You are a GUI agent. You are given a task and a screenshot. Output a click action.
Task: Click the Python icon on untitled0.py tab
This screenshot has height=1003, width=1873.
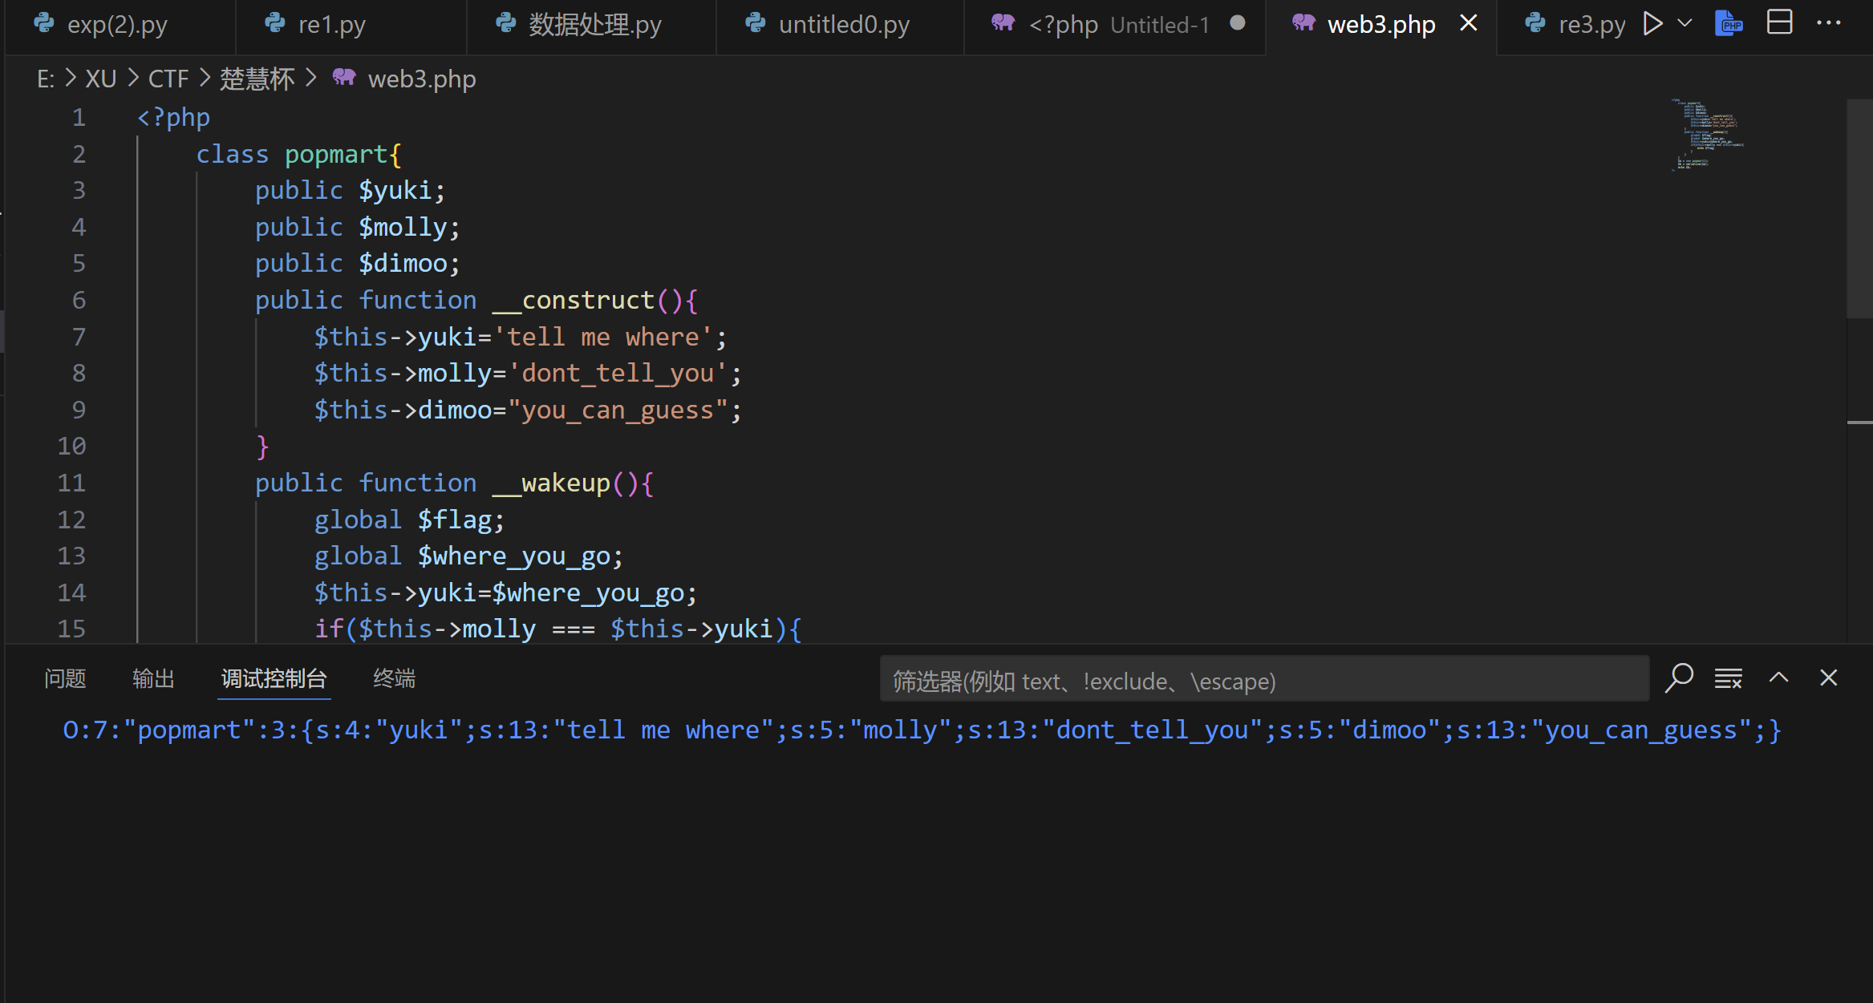(x=756, y=23)
